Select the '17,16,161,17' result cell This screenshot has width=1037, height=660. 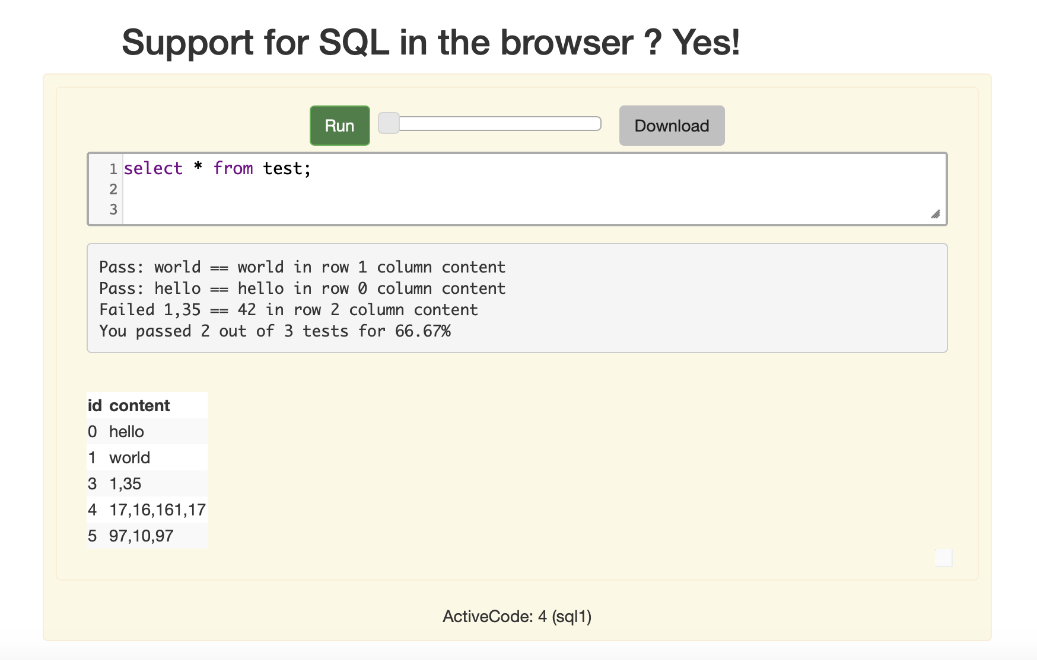pyautogui.click(x=157, y=510)
